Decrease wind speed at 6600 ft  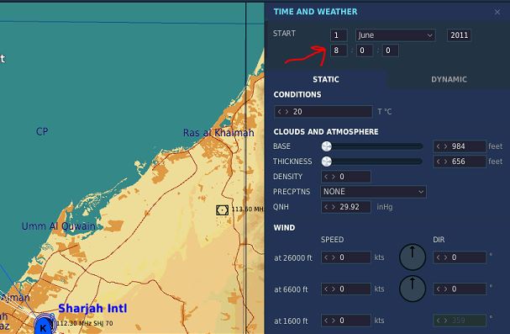[326, 289]
